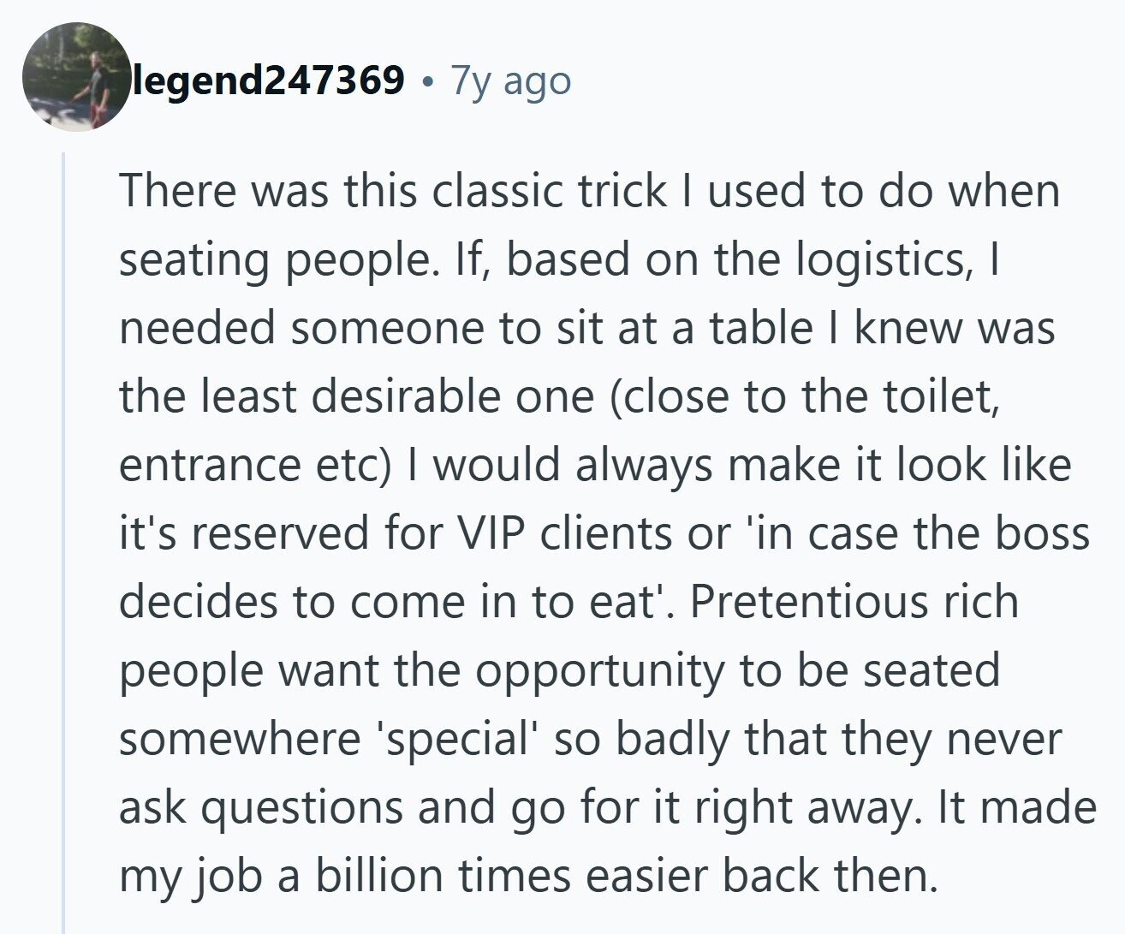
Task: Open the '7y ago' timestamp permalink
Action: (510, 80)
